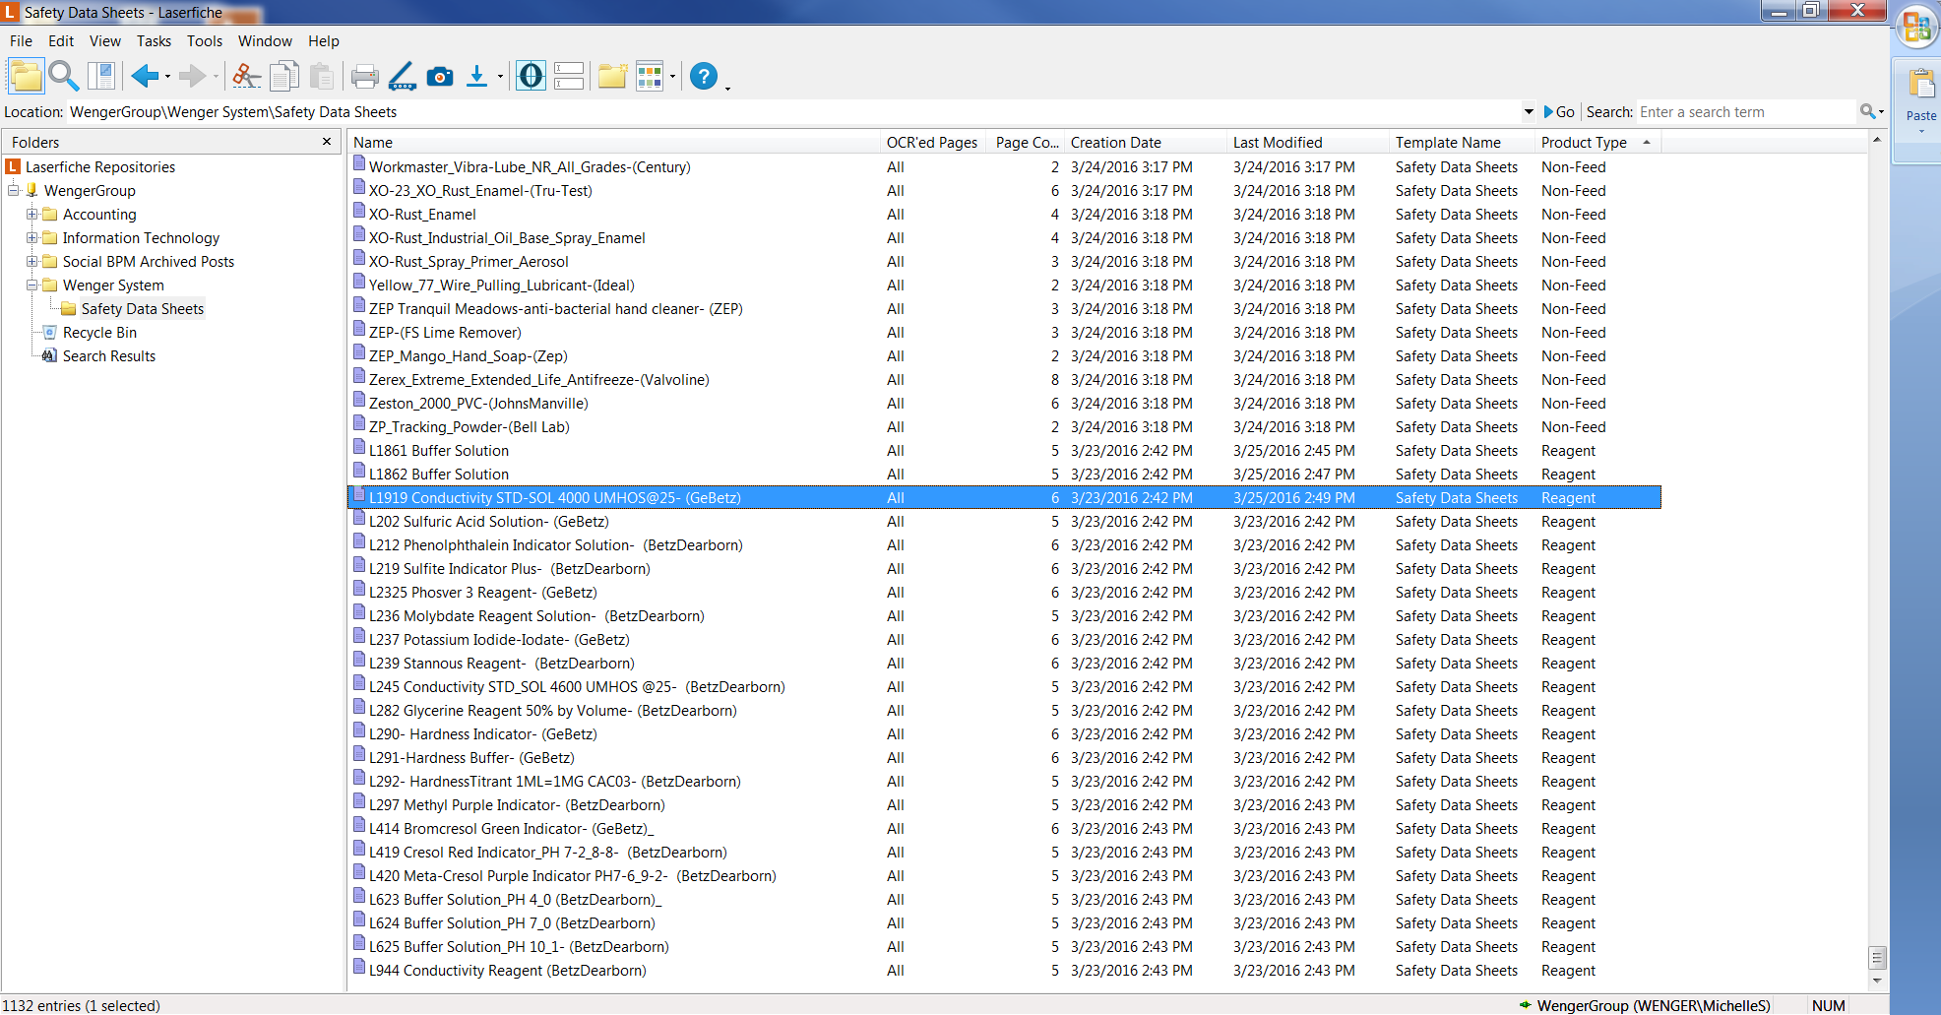Click the Enter a search term field
Image resolution: width=1941 pixels, height=1015 pixels.
tap(1744, 112)
